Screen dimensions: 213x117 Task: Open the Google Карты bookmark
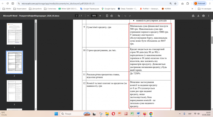108,9
